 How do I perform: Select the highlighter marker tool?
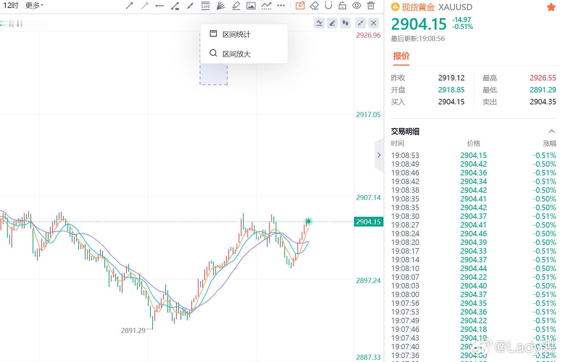pyautogui.click(x=236, y=5)
